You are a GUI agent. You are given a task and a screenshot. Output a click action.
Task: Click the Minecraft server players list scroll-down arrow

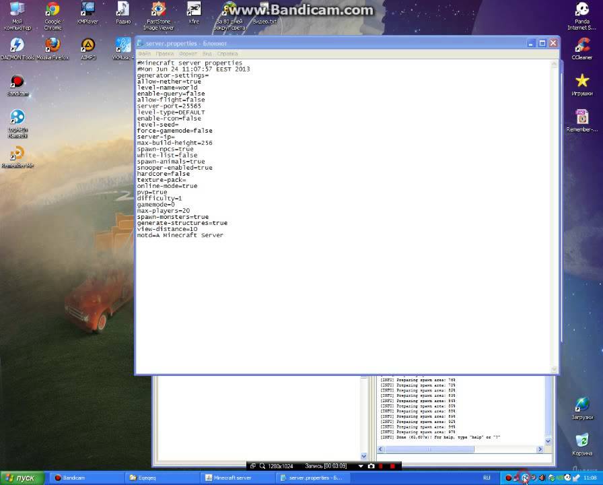(x=363, y=456)
